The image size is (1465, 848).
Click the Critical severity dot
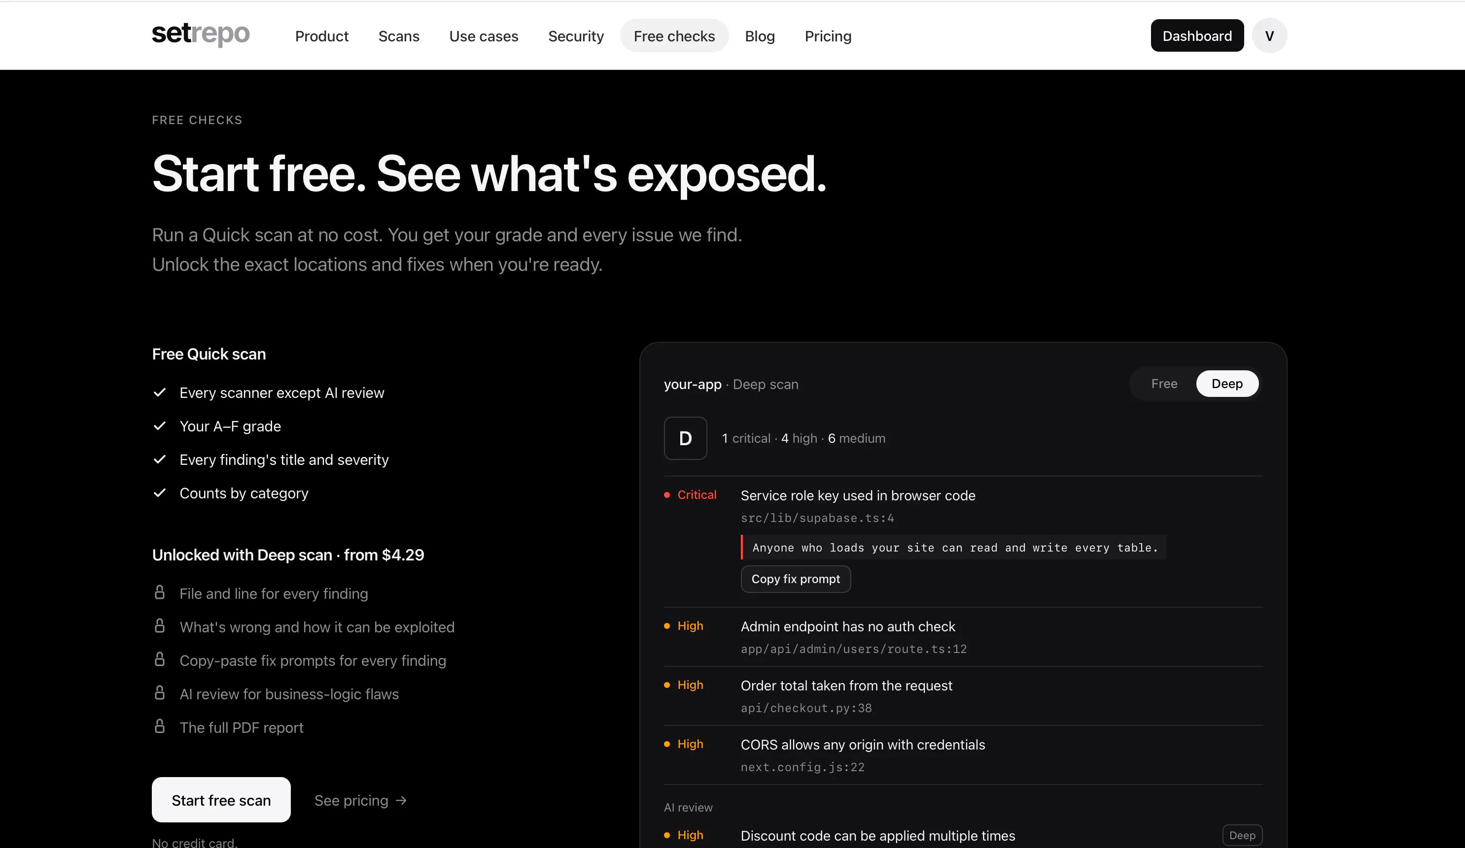pyautogui.click(x=667, y=495)
